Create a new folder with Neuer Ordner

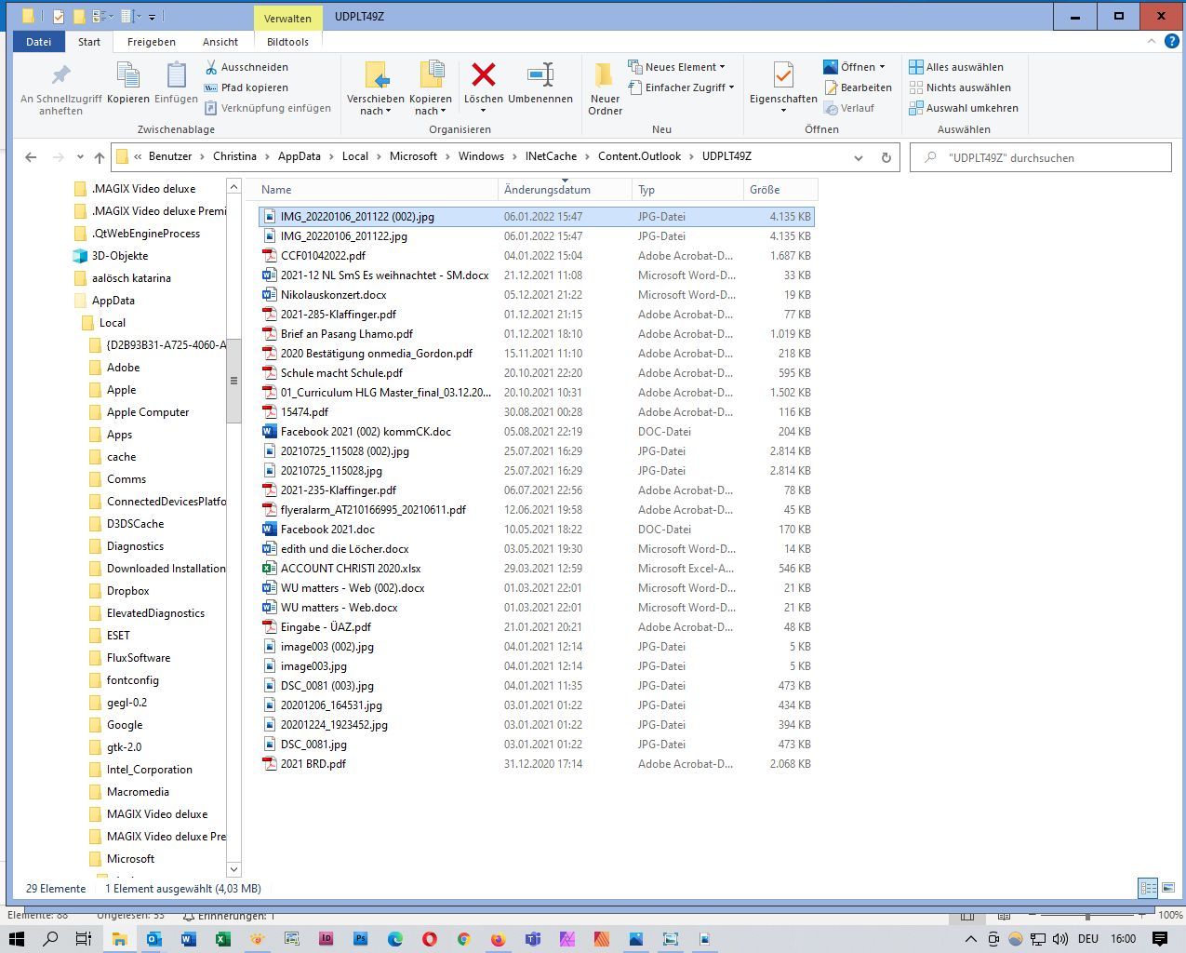(x=605, y=76)
